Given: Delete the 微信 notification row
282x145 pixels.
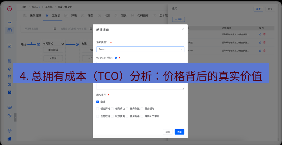Looking at the screenshot, I should click(264, 42).
